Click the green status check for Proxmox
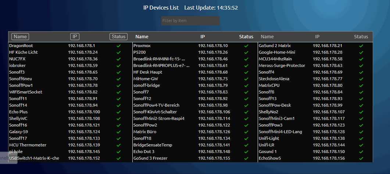The height and width of the screenshot is (174, 390). (x=246, y=46)
